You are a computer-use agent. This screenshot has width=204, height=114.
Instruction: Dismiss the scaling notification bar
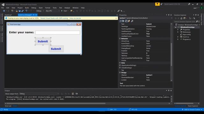click(116, 18)
